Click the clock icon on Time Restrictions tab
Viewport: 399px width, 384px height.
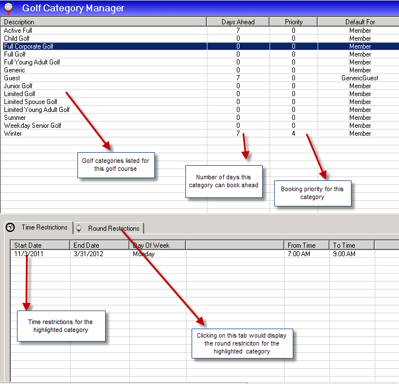pyautogui.click(x=10, y=227)
